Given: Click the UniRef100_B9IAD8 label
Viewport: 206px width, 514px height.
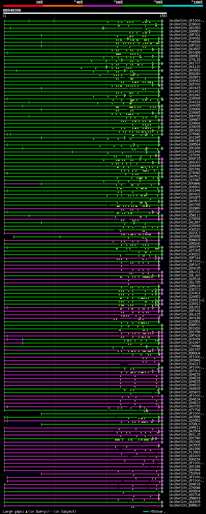Looking at the screenshot, I should [185, 53].
